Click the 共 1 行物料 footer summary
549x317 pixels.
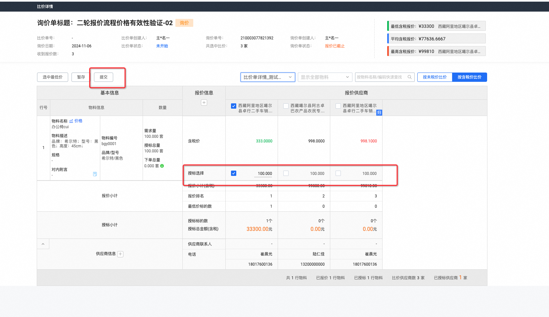297,278
